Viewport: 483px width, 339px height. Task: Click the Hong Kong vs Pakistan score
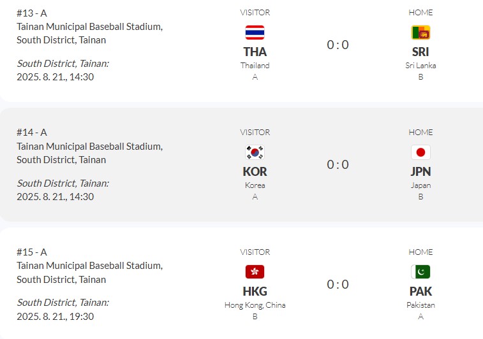pos(338,284)
